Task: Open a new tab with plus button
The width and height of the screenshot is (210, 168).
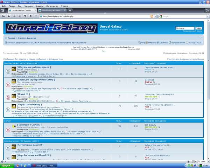Action: (x=70, y=10)
